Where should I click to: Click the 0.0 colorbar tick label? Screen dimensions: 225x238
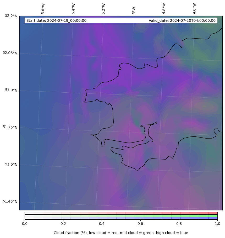tap(25, 224)
